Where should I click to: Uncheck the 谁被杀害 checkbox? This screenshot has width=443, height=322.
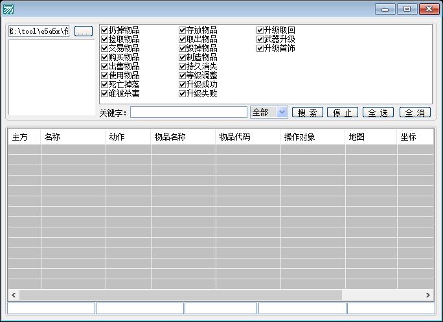[x=104, y=93]
